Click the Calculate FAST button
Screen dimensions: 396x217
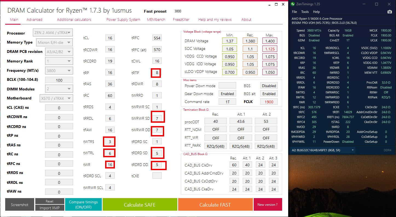[215, 205]
